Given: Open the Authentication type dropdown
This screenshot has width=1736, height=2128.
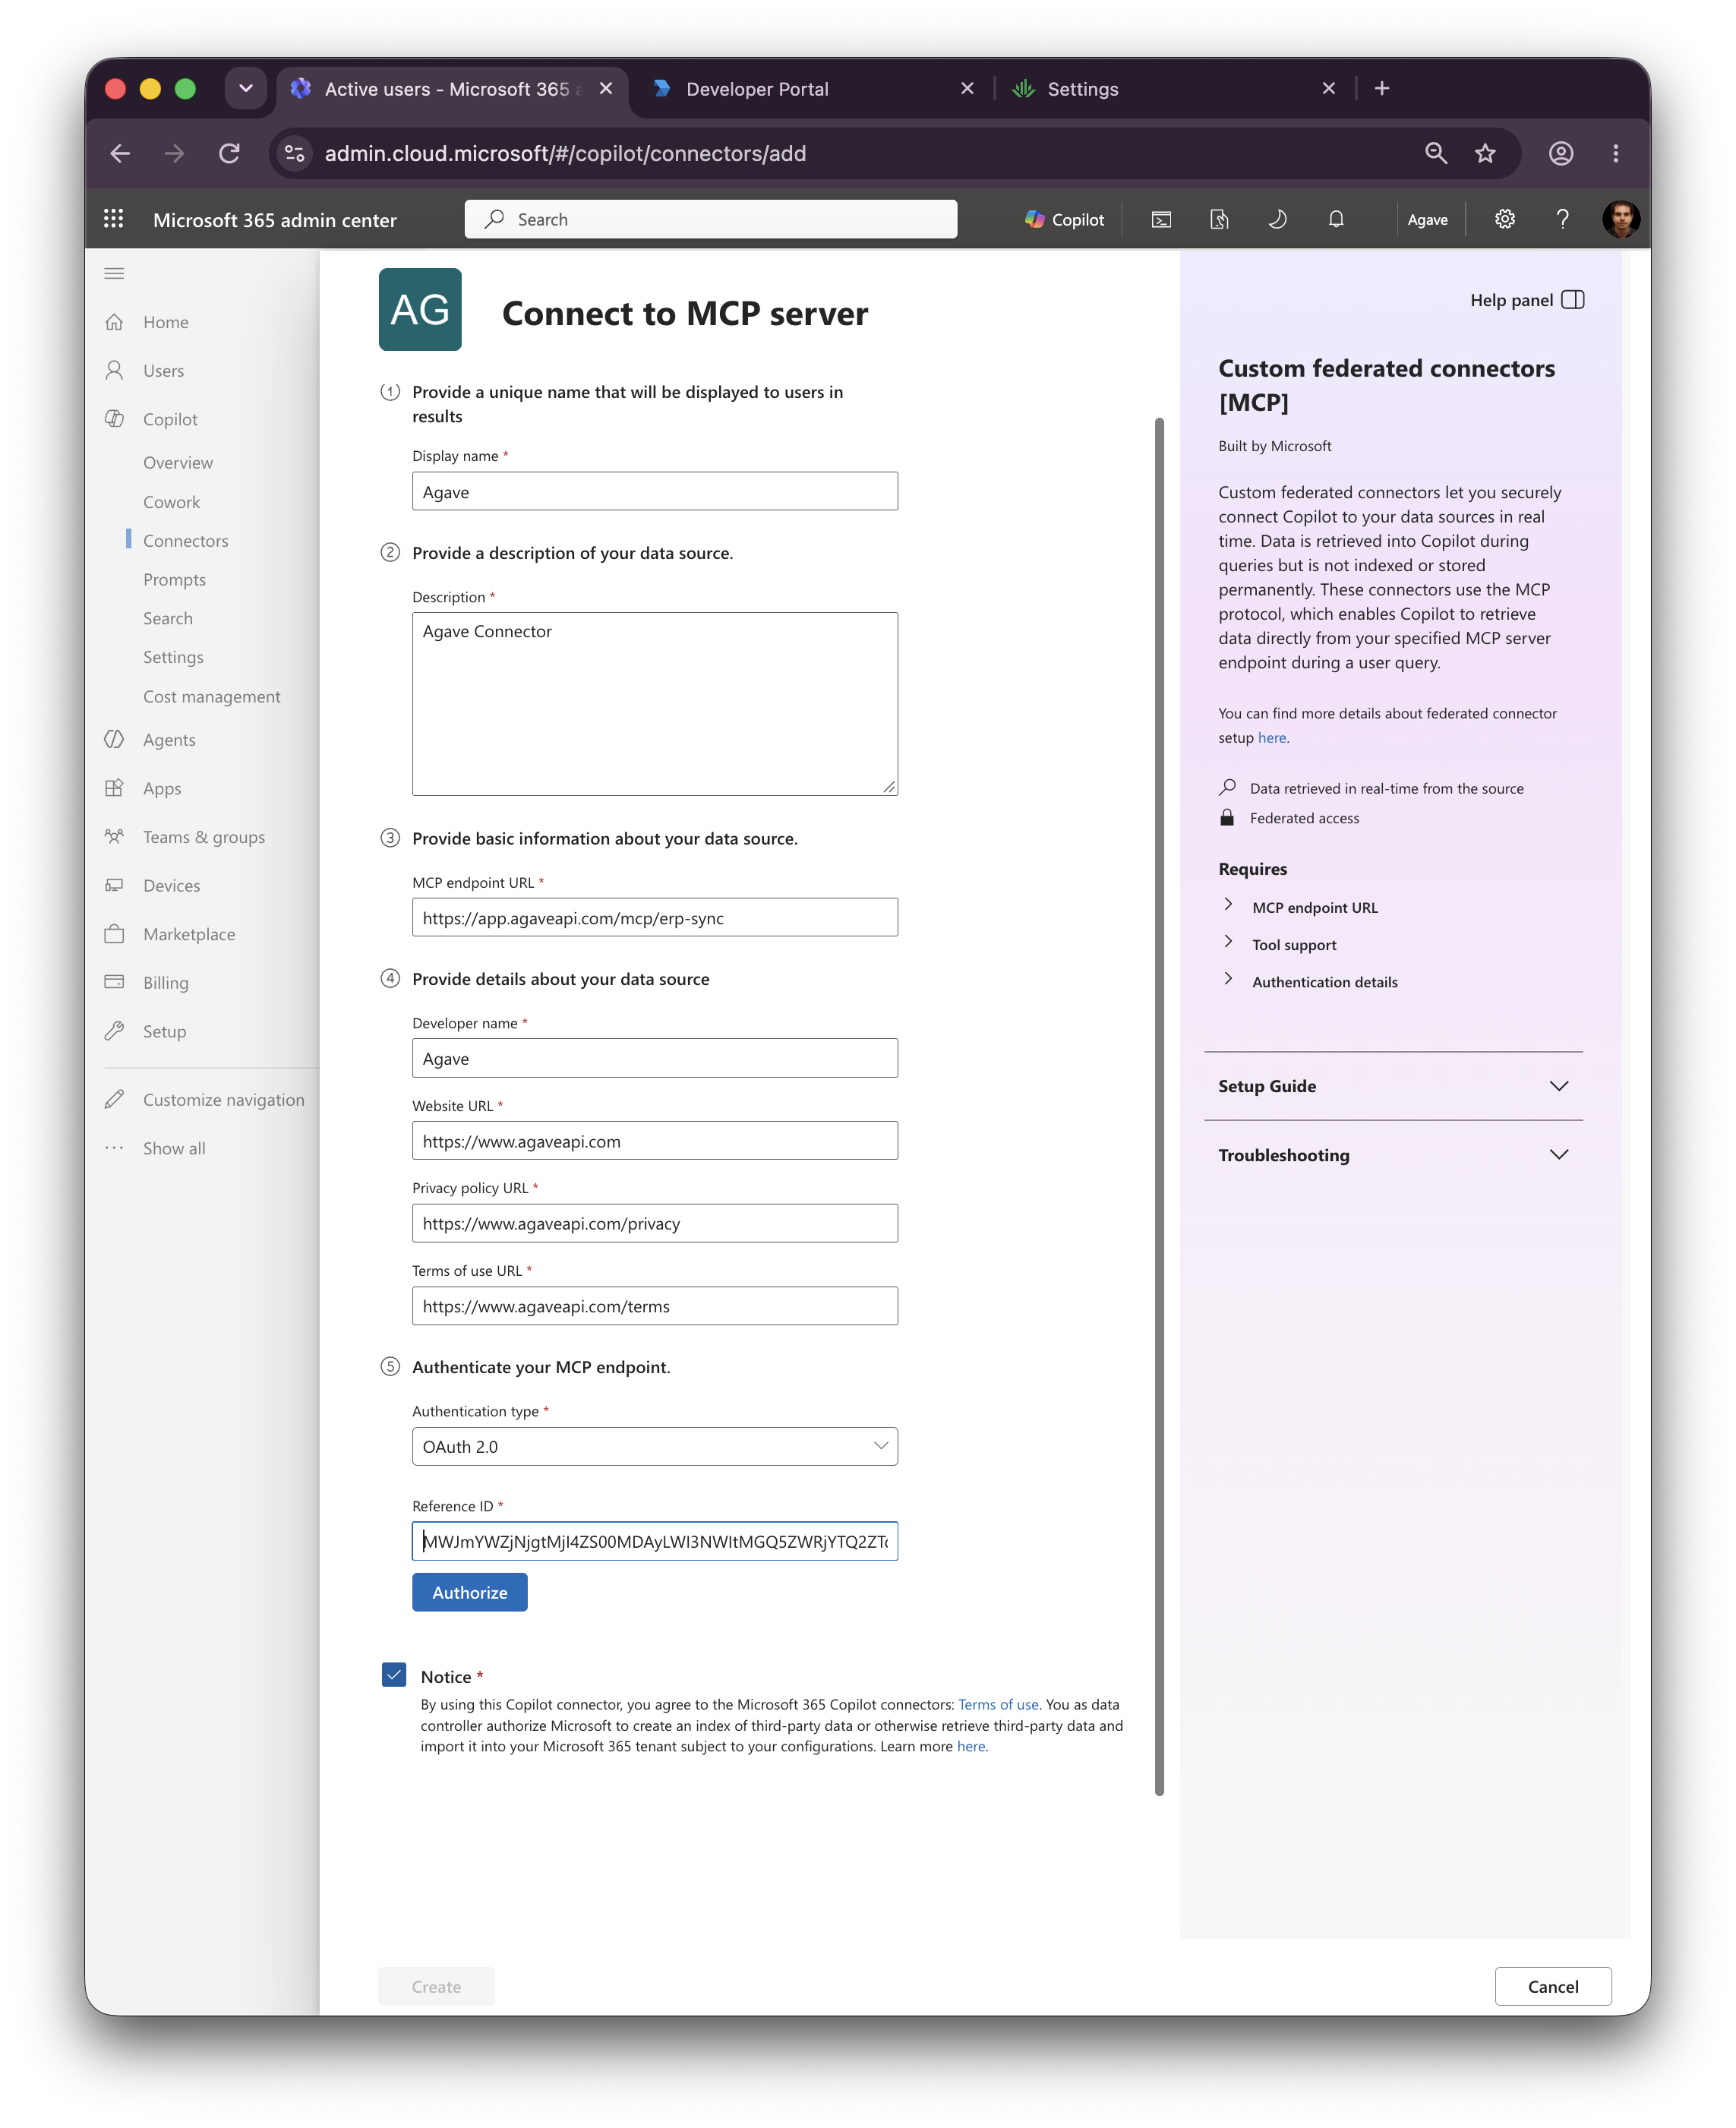Looking at the screenshot, I should click(x=655, y=1446).
